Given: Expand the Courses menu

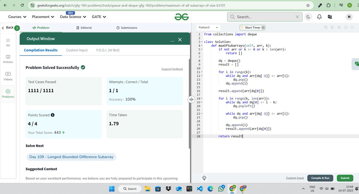Looking at the screenshot, I should pos(17,17).
